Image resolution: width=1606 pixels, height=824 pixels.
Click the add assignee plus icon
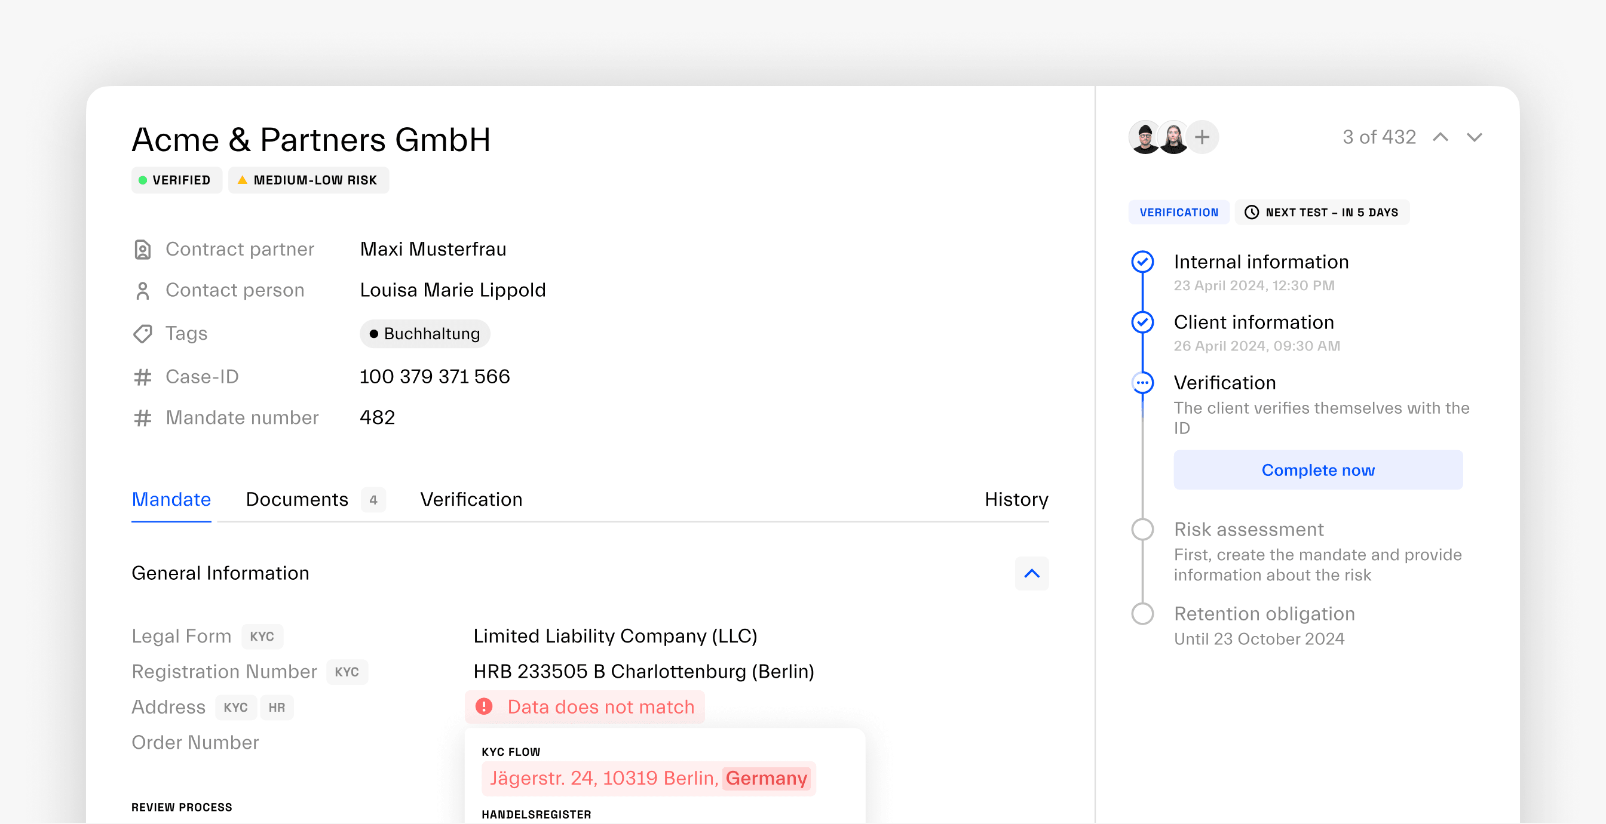coord(1202,137)
